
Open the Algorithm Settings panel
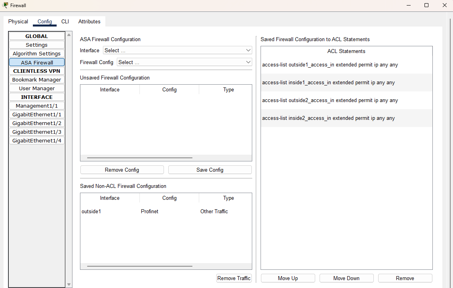(x=36, y=53)
